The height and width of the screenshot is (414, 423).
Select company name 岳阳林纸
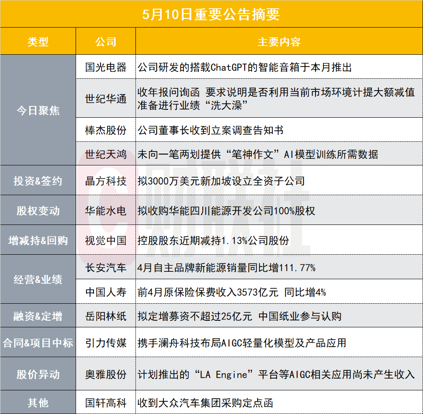(106, 316)
